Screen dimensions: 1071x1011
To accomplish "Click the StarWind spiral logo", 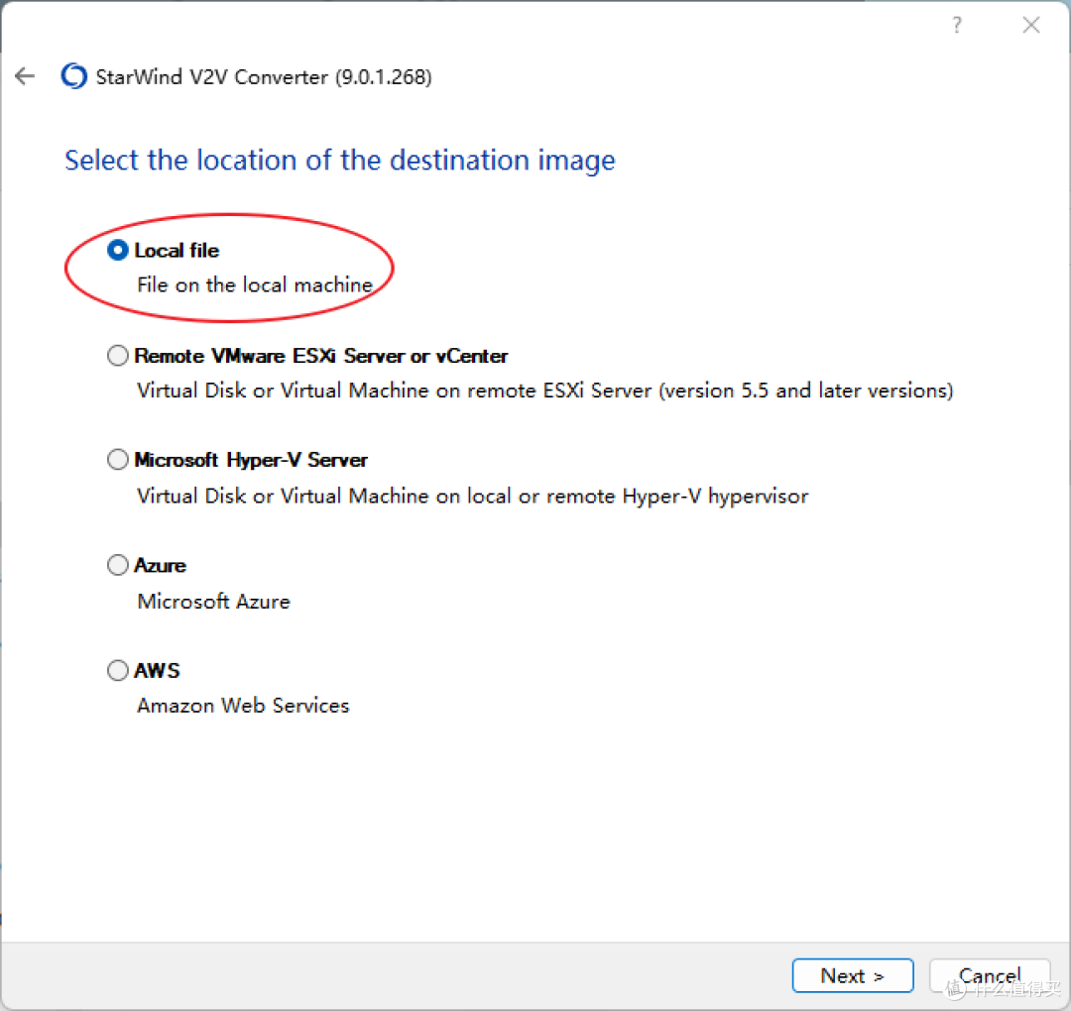I will coord(72,75).
